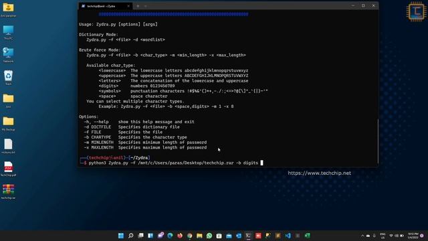Open the ENG US language switcher
Viewport: 428px width, 241px height.
pyautogui.click(x=383, y=236)
